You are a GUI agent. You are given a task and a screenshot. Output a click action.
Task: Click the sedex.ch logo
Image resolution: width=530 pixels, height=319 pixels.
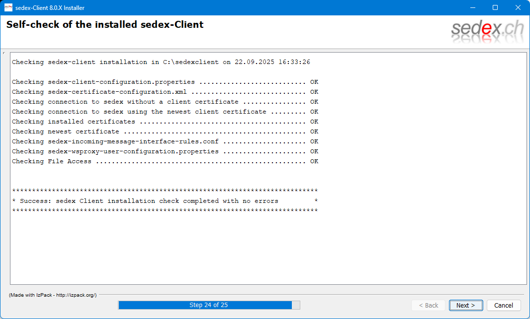click(x=487, y=32)
